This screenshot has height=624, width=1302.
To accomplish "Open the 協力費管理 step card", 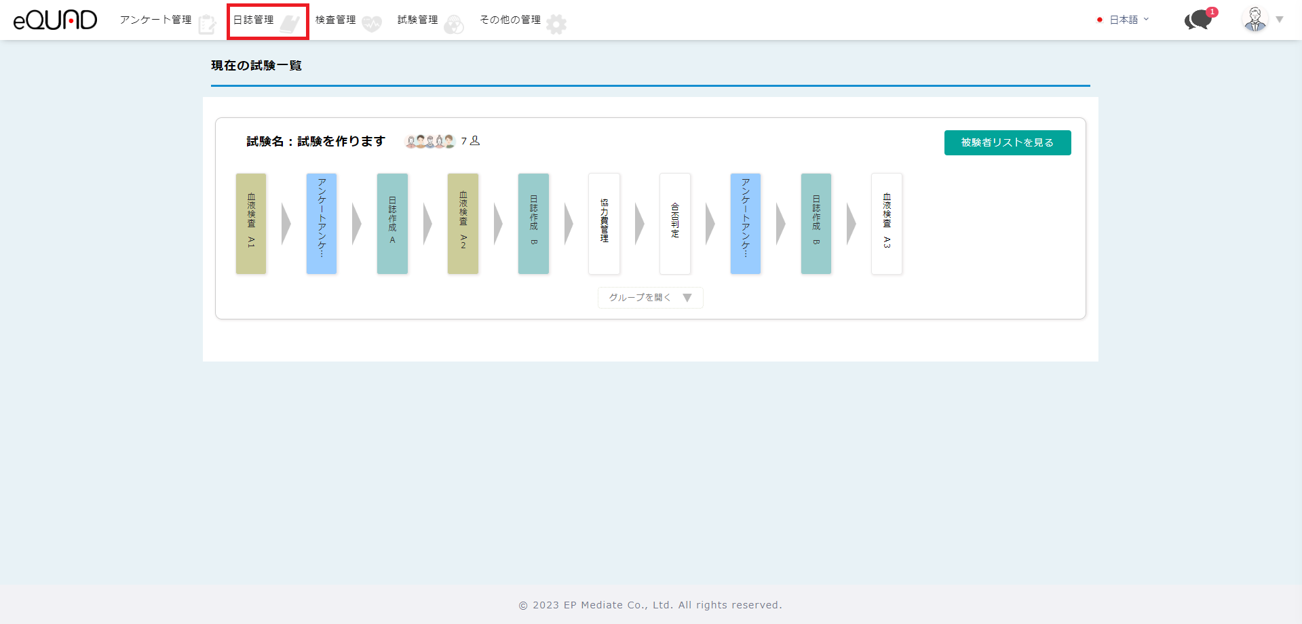I will 604,224.
